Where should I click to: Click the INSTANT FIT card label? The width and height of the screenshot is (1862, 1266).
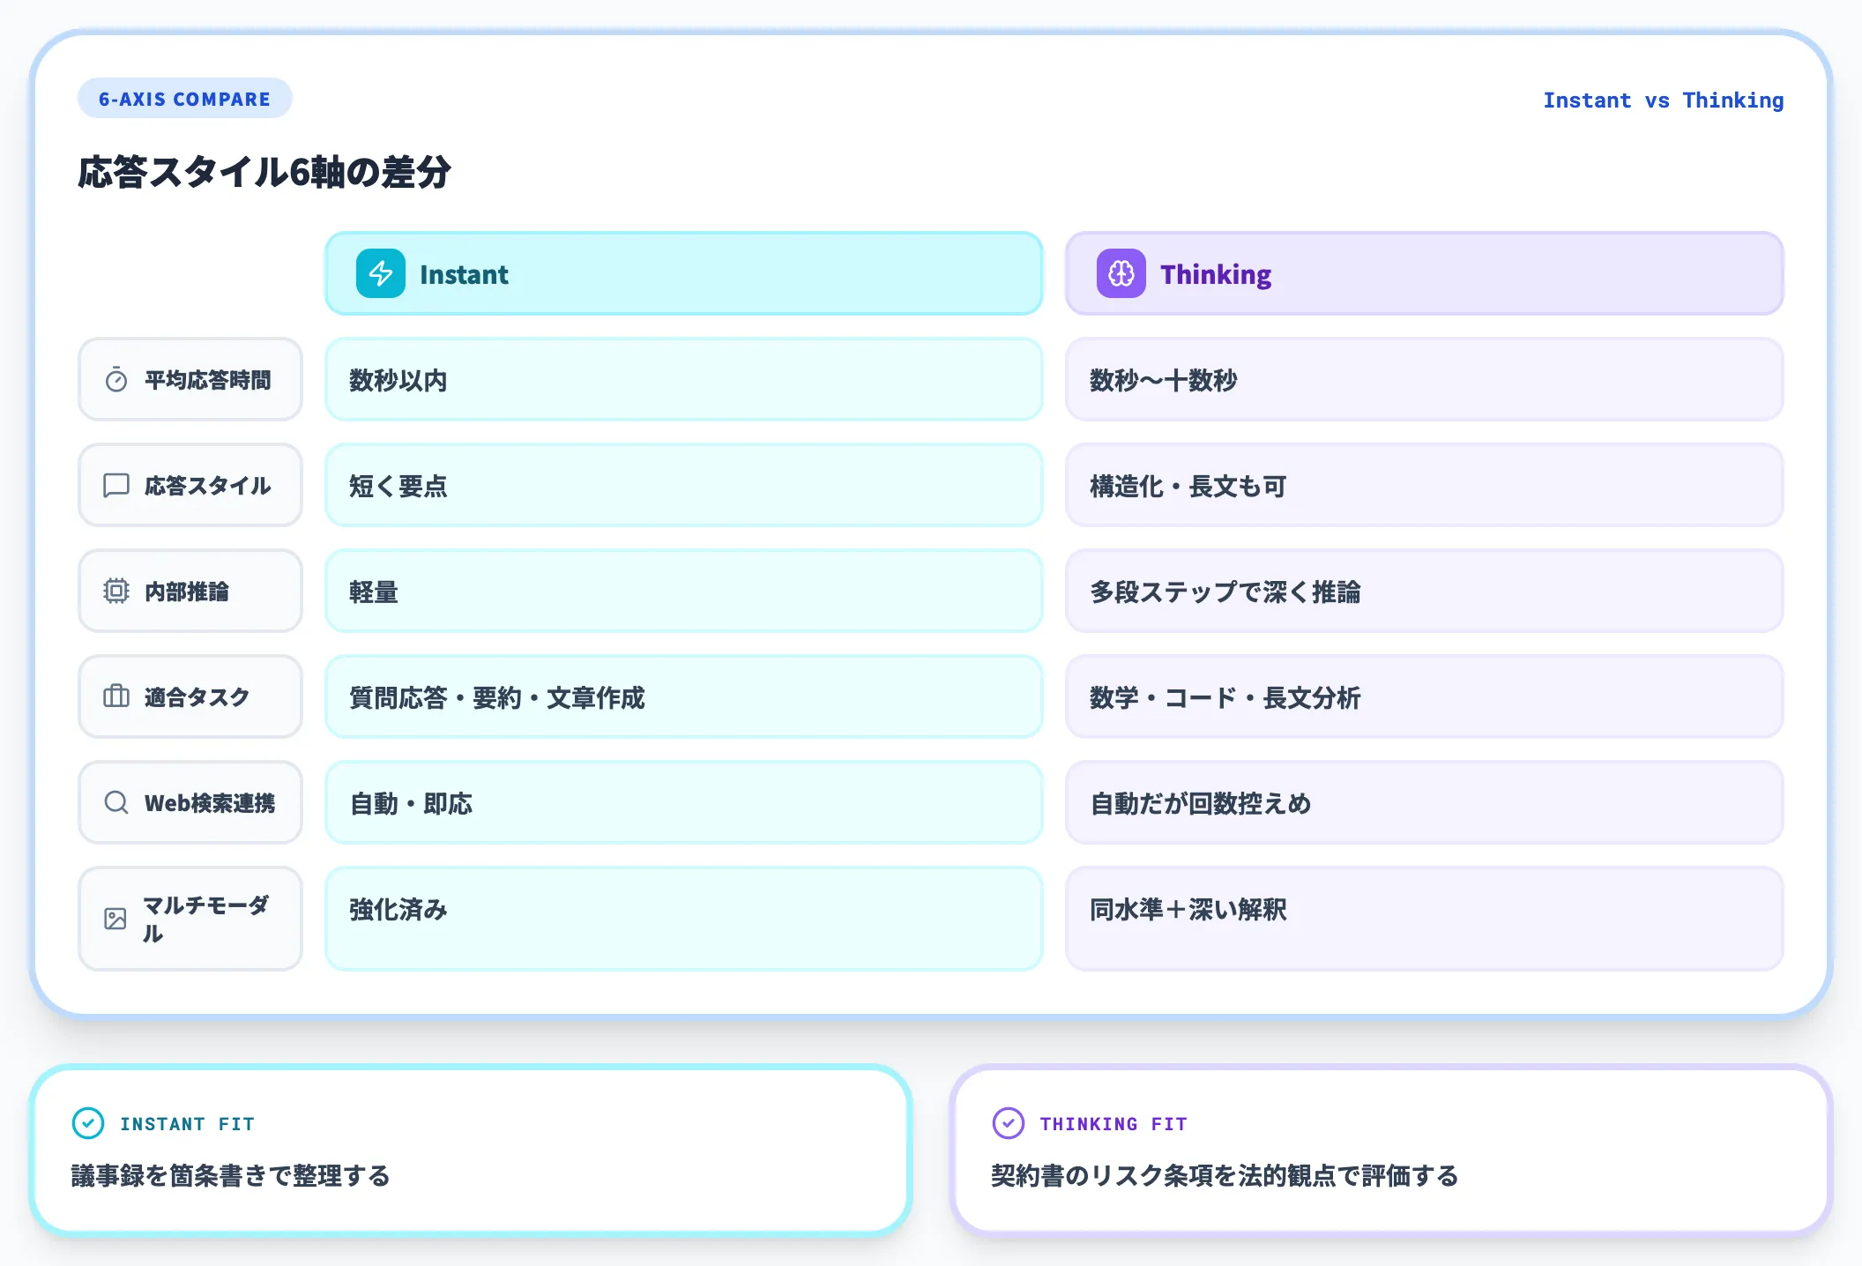tap(188, 1124)
